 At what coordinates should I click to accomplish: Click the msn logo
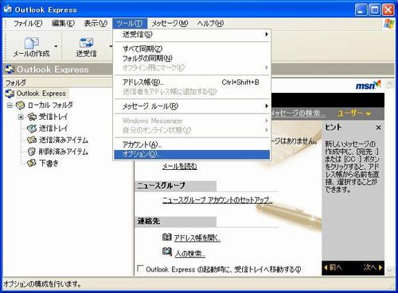click(369, 85)
